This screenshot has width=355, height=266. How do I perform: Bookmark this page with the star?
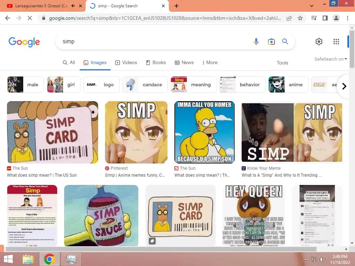pyautogui.click(x=300, y=18)
